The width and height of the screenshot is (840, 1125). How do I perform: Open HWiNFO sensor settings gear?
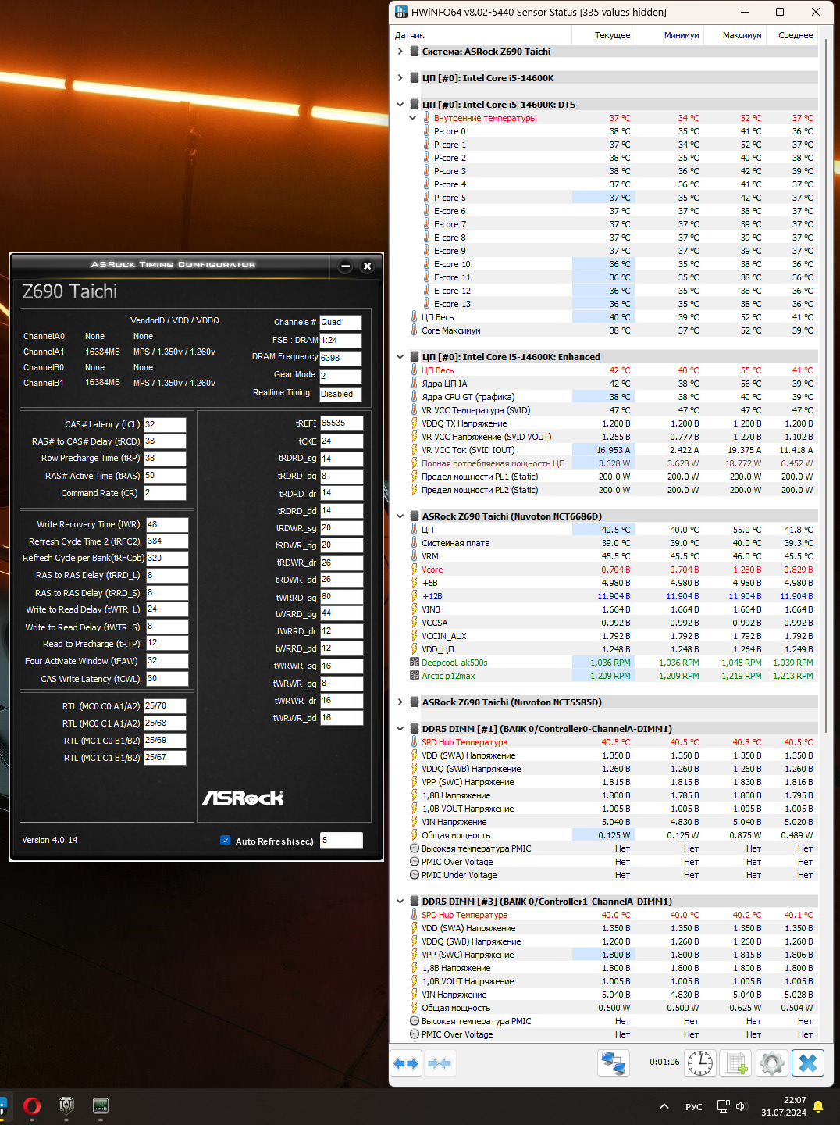pyautogui.click(x=772, y=1063)
